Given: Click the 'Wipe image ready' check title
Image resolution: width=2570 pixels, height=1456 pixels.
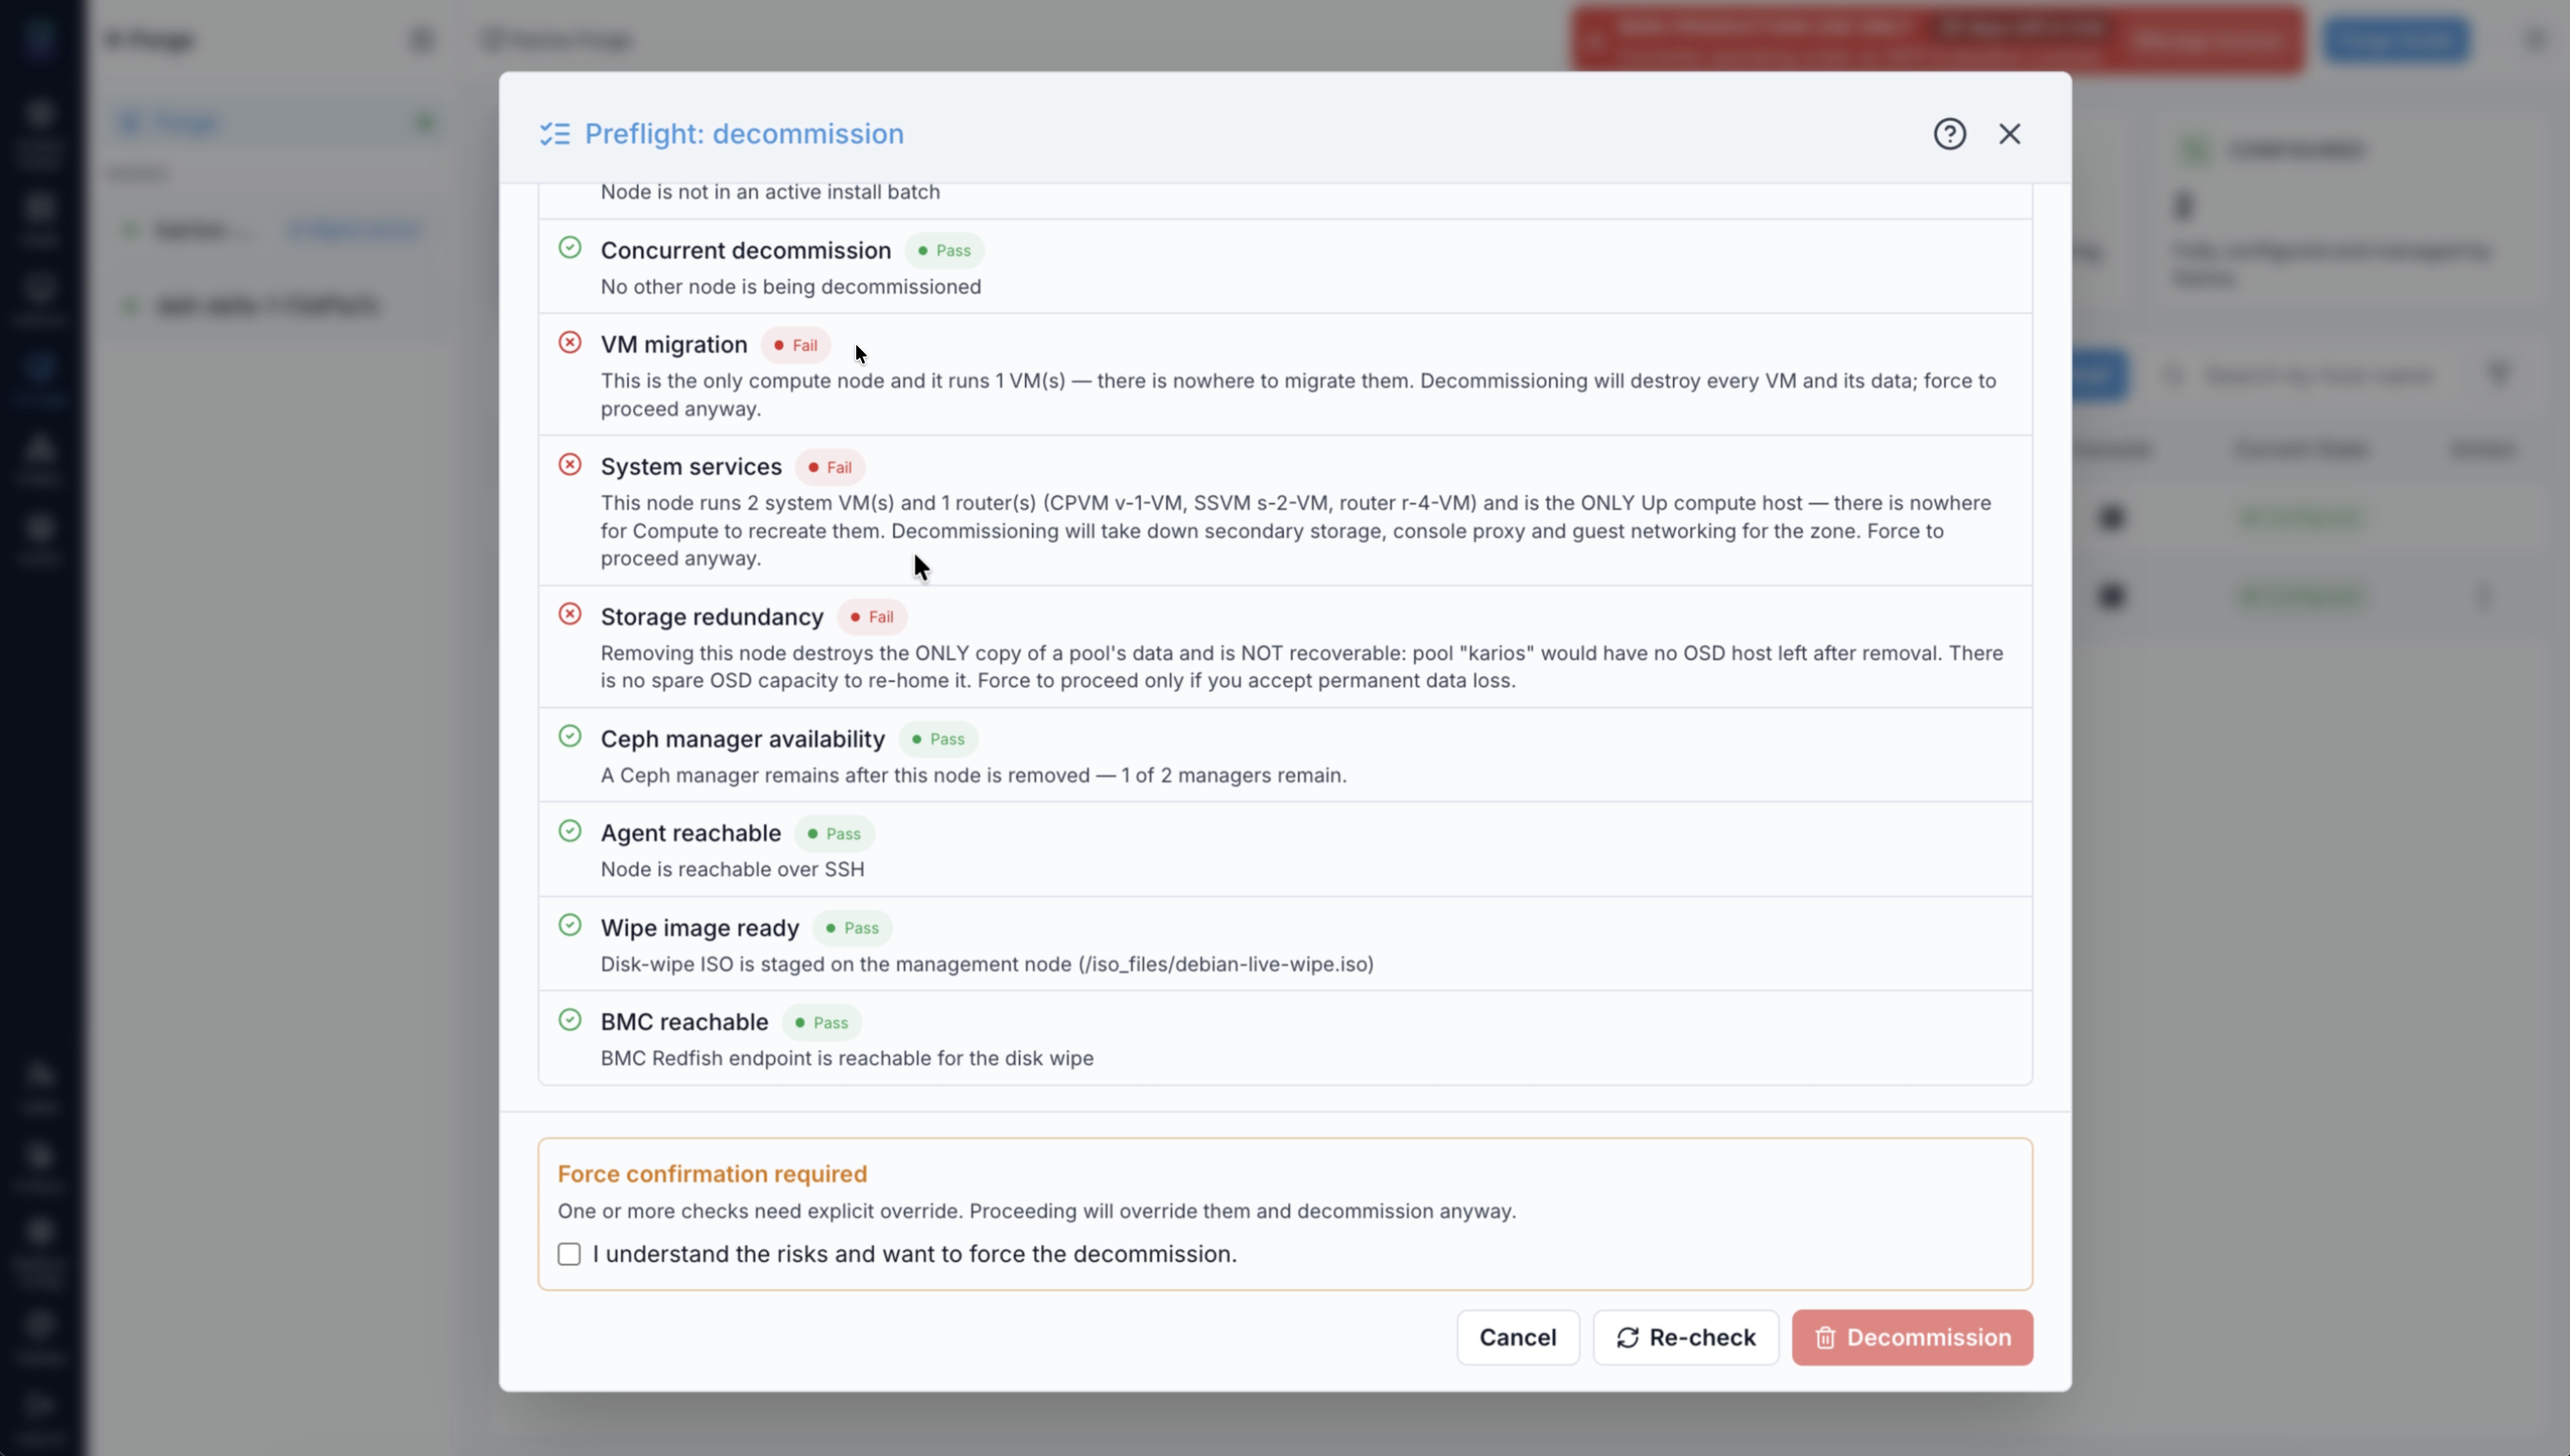Looking at the screenshot, I should tap(700, 928).
